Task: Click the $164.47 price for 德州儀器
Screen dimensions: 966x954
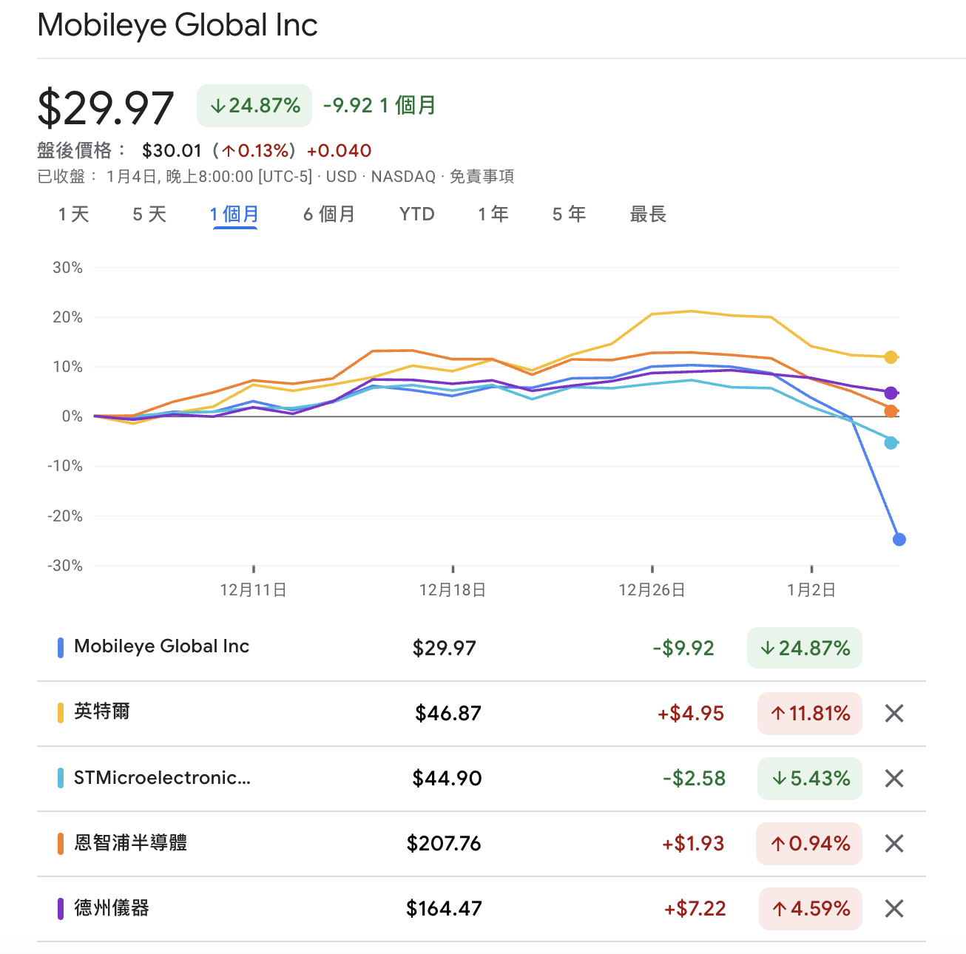Action: click(x=444, y=909)
